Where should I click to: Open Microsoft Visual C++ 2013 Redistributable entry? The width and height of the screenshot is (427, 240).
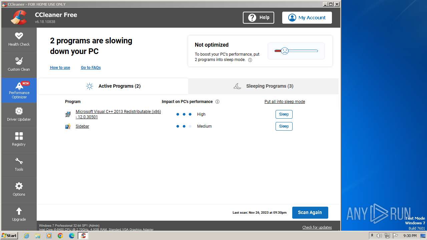pyautogui.click(x=118, y=114)
